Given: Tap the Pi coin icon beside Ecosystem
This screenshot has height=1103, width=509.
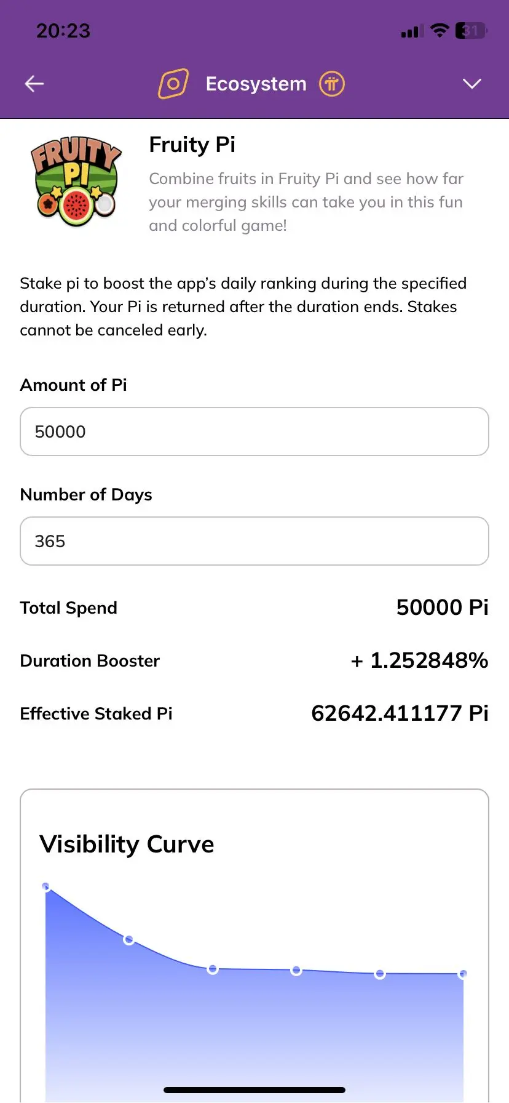Looking at the screenshot, I should tap(332, 84).
